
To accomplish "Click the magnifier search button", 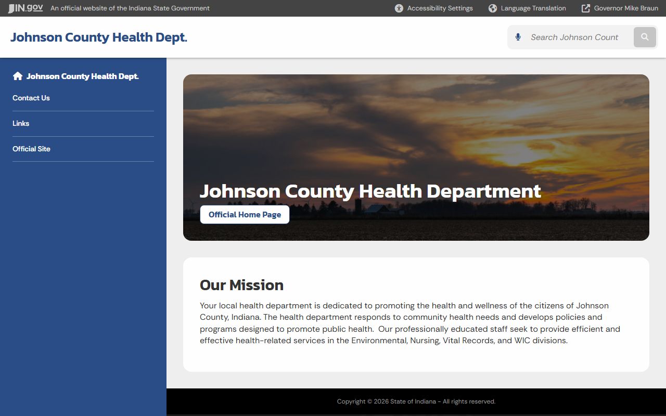I will [645, 37].
